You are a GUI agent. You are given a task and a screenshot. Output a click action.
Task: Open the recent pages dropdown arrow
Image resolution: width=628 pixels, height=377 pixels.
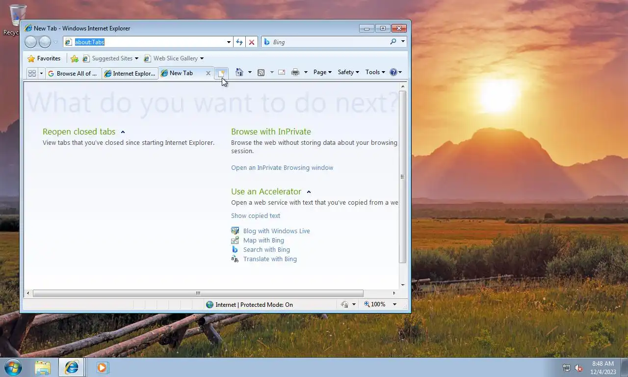[55, 42]
